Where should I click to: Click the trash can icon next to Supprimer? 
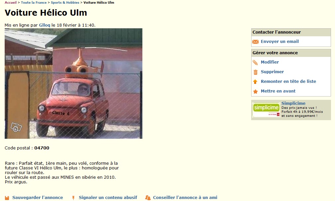point(255,72)
